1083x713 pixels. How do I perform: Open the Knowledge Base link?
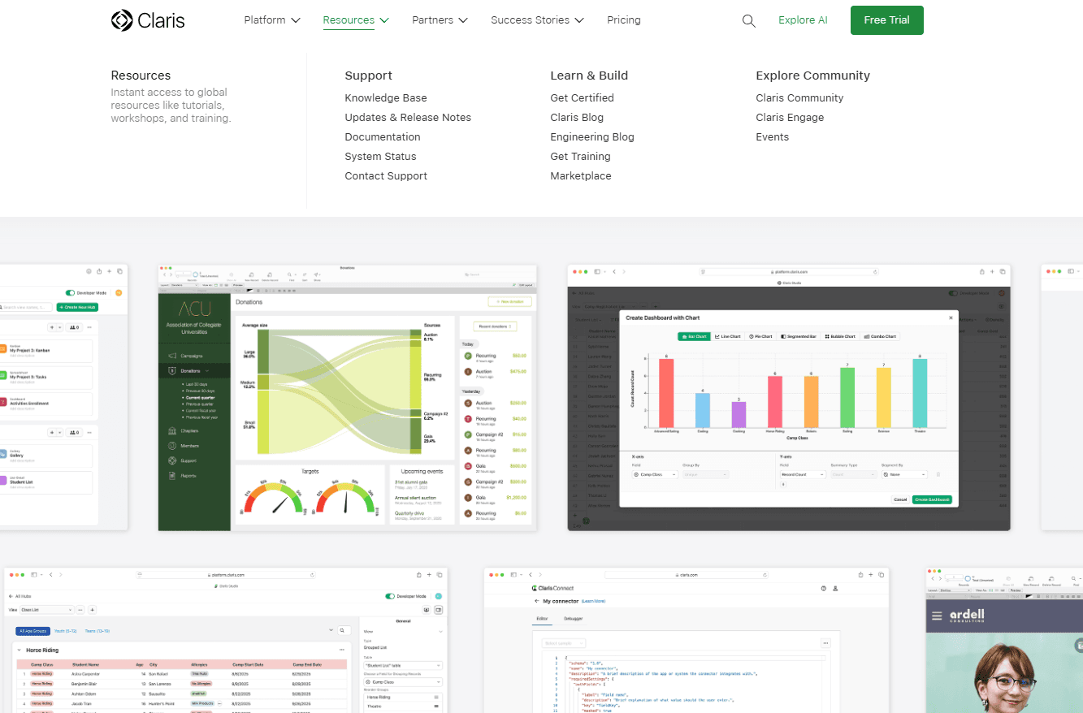pos(386,98)
